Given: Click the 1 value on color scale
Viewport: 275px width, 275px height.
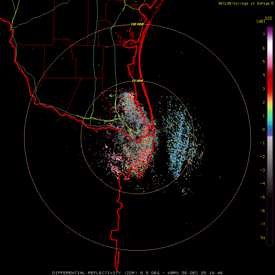Looking at the screenshot, I should [264, 116].
